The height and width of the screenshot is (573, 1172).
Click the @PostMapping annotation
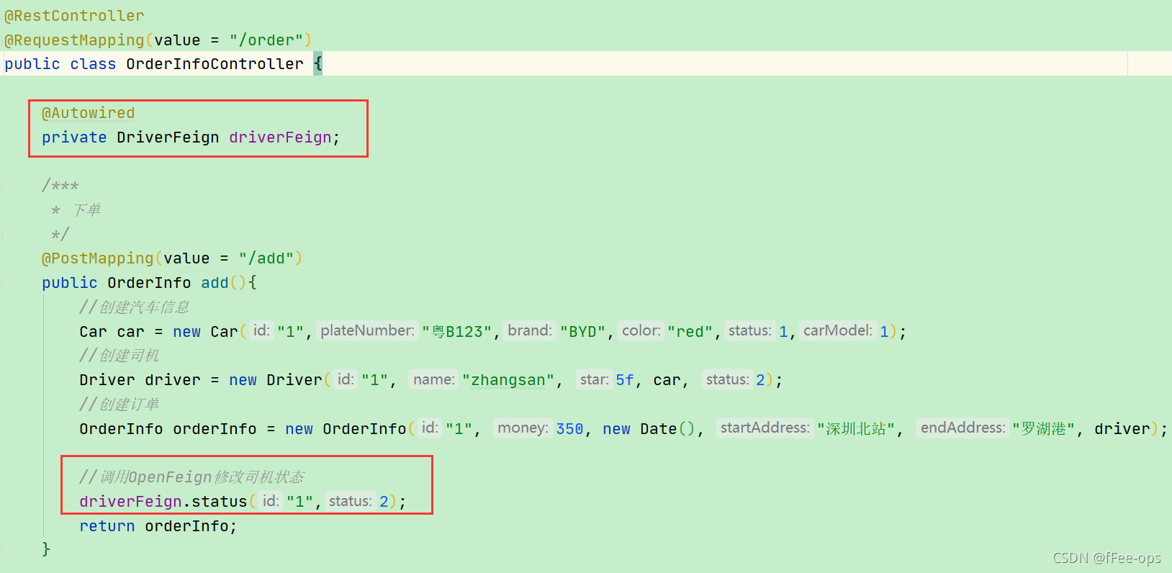click(x=98, y=258)
